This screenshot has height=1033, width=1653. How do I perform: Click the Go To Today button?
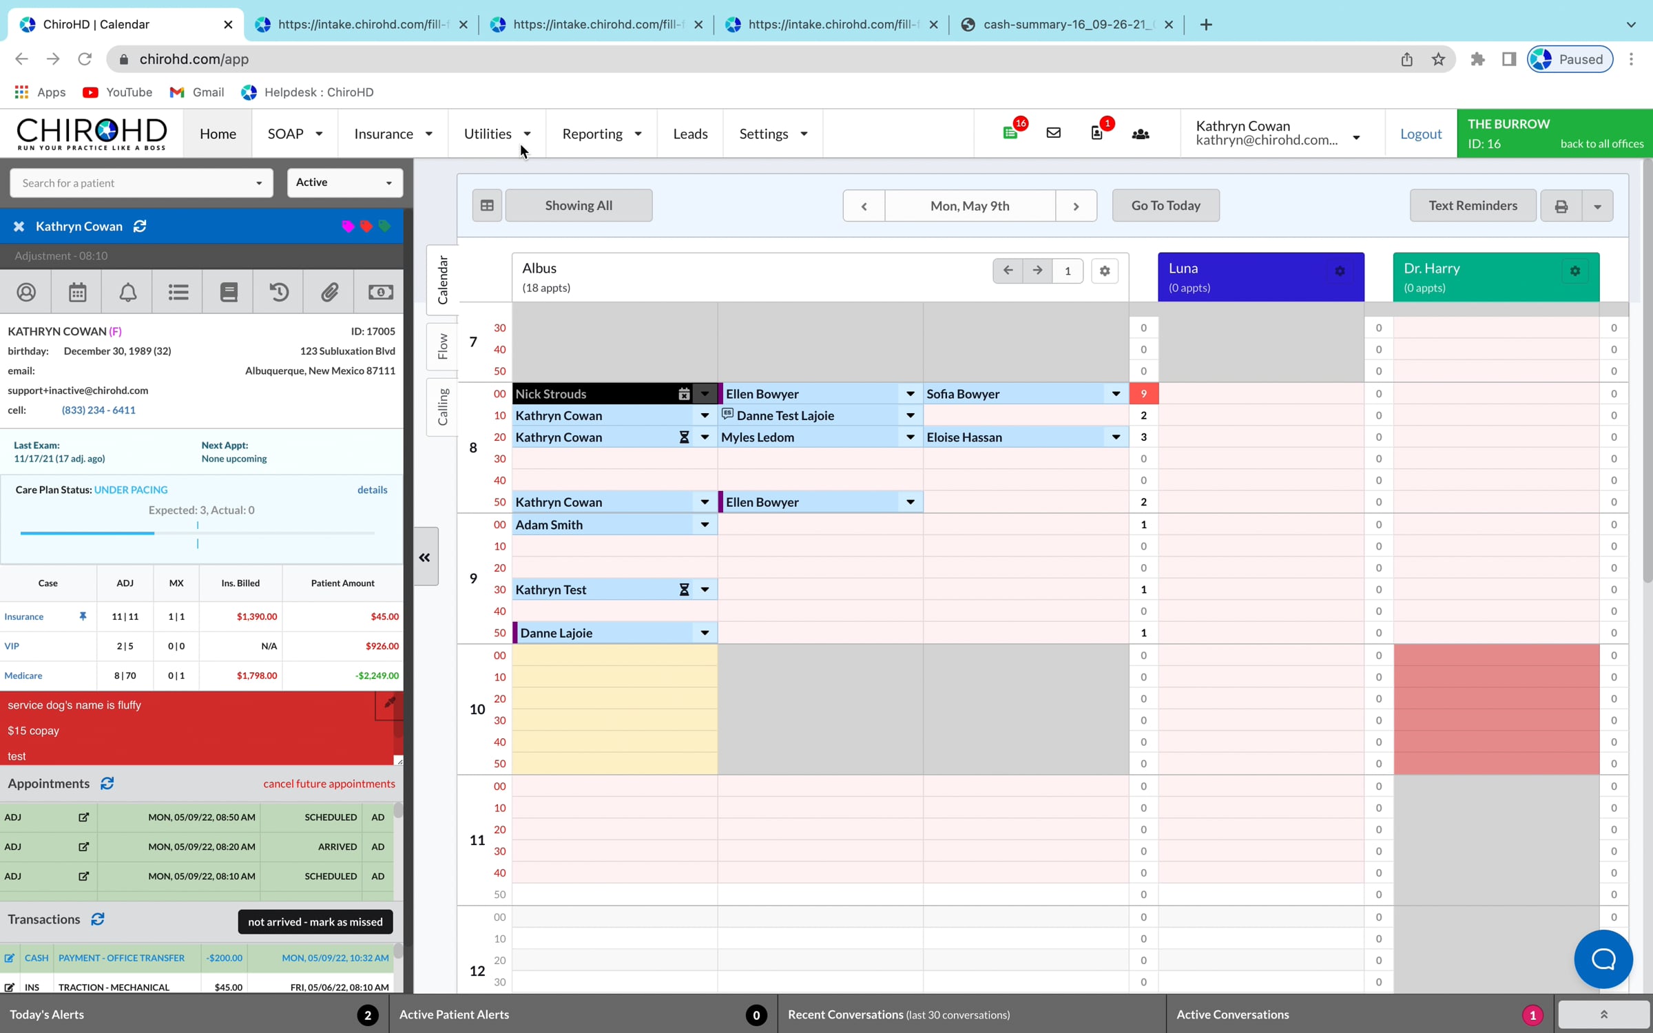coord(1165,205)
